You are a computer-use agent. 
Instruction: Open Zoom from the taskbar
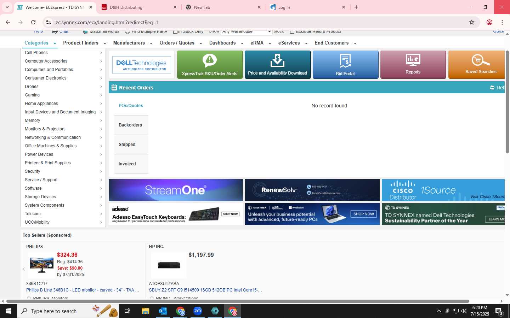[198, 311]
